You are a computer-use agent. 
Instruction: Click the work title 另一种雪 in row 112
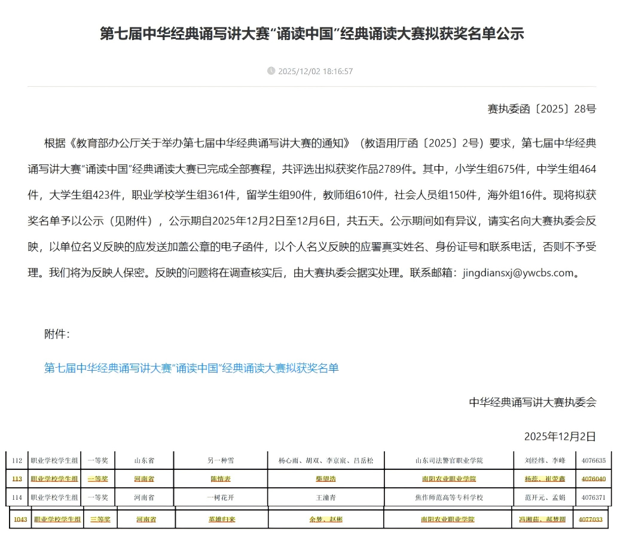(221, 460)
